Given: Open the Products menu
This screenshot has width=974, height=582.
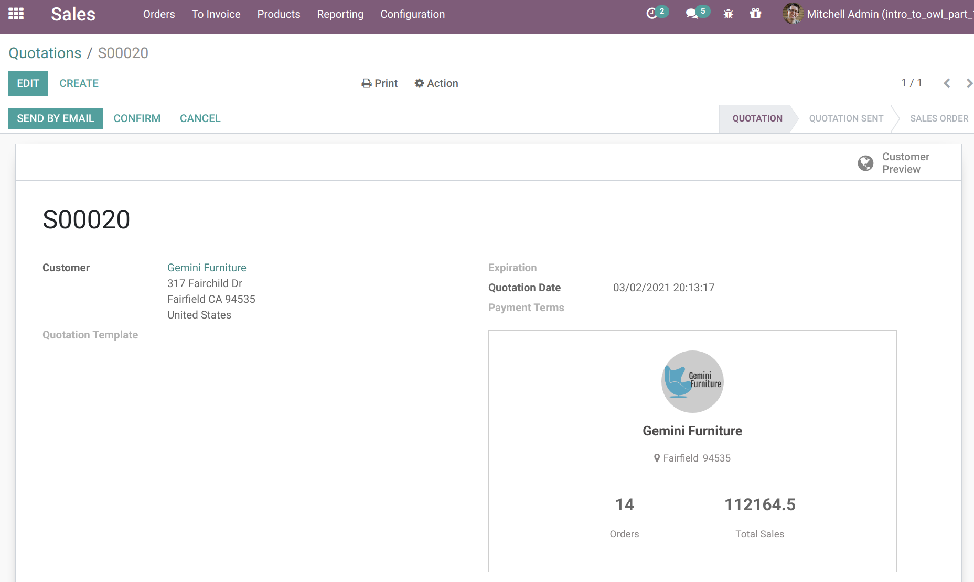Looking at the screenshot, I should tap(279, 14).
